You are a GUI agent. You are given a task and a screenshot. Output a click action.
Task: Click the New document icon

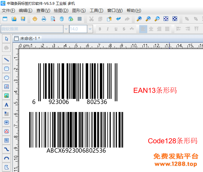pyautogui.click(x=5, y=19)
